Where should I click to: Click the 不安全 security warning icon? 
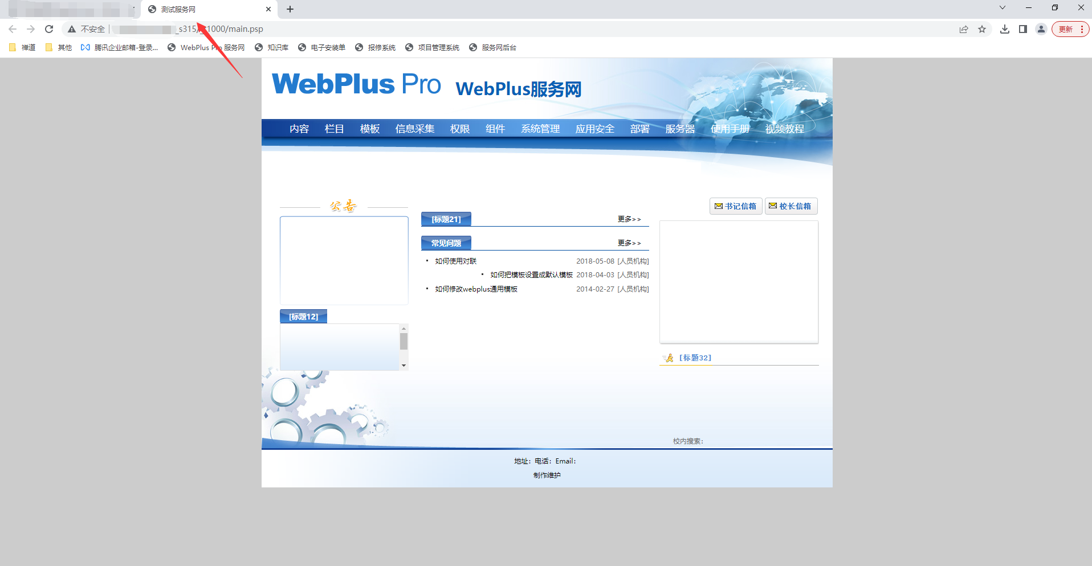tap(72, 29)
